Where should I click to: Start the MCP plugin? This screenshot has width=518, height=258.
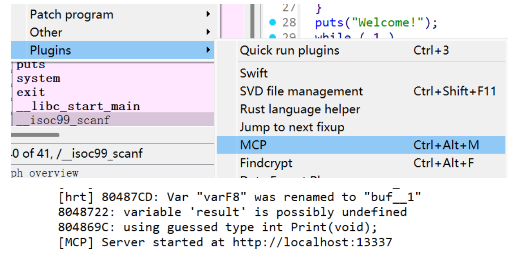point(253,145)
